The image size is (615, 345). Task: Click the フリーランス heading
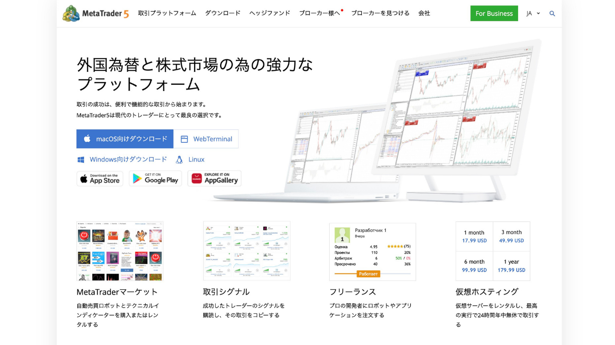click(x=353, y=292)
